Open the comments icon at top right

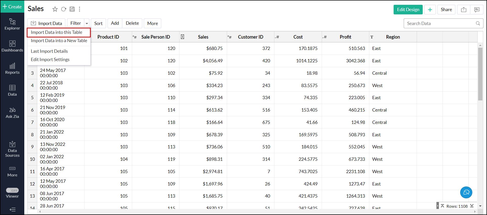tap(477, 10)
